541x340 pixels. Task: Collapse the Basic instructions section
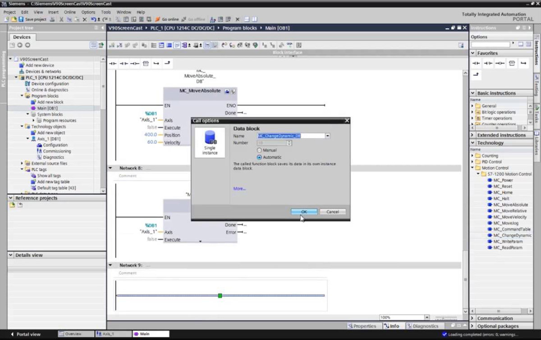(473, 93)
